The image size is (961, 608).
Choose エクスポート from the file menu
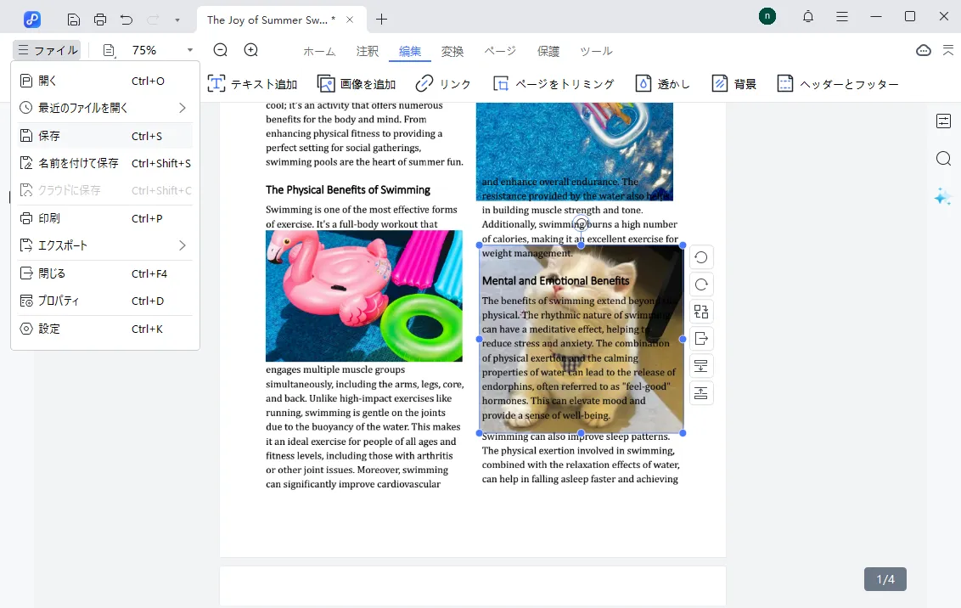61,245
